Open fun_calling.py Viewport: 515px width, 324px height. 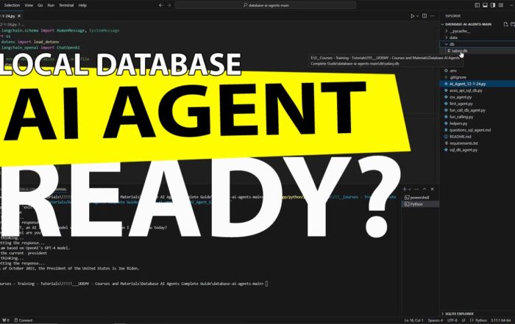[x=461, y=117]
